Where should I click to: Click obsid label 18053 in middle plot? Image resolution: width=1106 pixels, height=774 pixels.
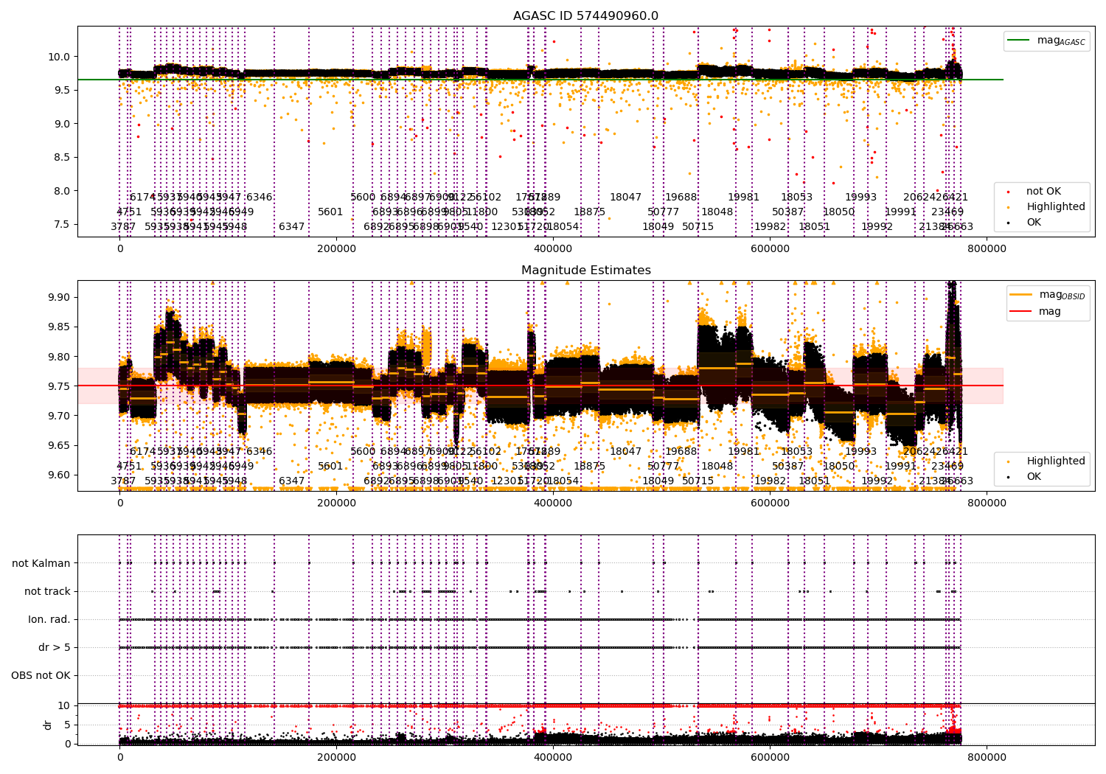(x=796, y=451)
